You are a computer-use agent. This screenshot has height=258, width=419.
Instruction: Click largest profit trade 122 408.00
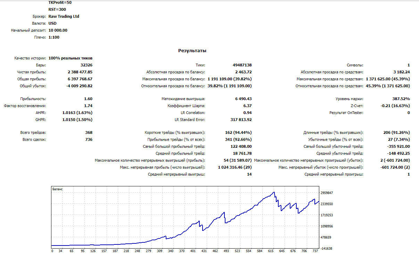241,146
